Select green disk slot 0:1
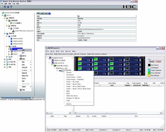Viewport: 166px width, 132px height. pyautogui.click(x=80, y=64)
